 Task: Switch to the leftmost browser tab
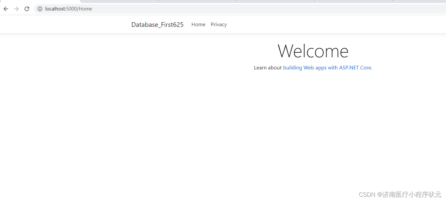39,1
